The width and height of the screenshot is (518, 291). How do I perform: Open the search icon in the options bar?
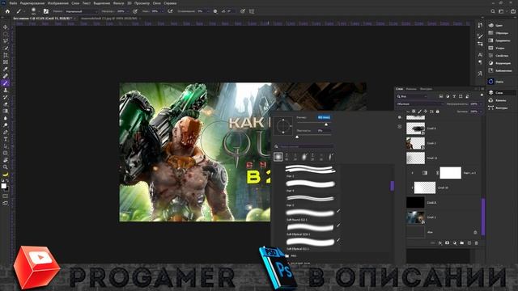point(493,11)
